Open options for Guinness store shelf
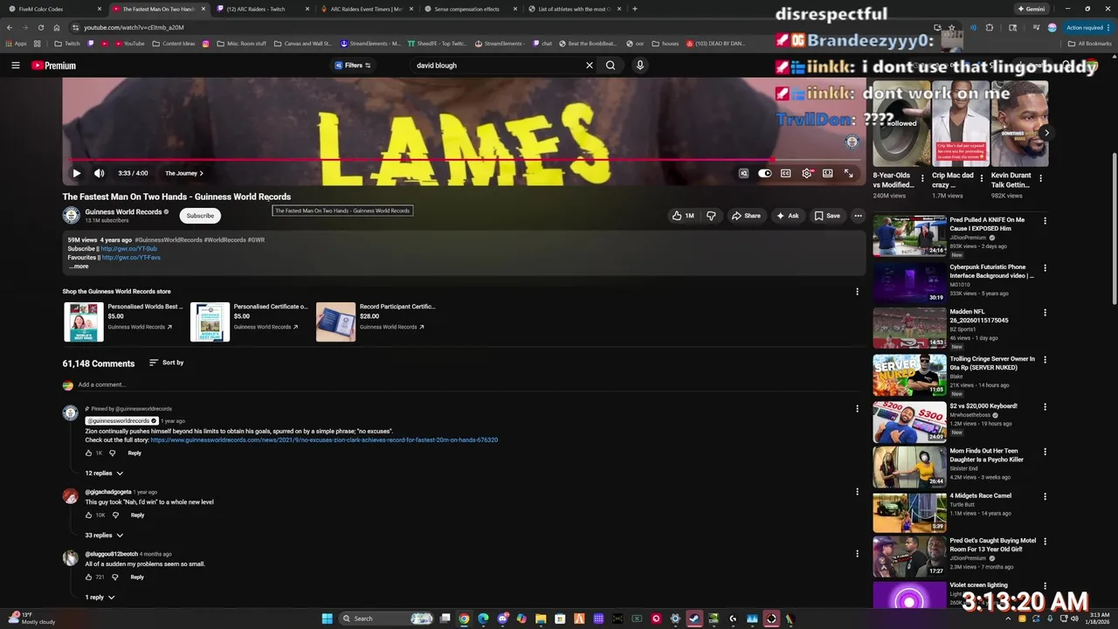This screenshot has width=1118, height=629. [857, 292]
